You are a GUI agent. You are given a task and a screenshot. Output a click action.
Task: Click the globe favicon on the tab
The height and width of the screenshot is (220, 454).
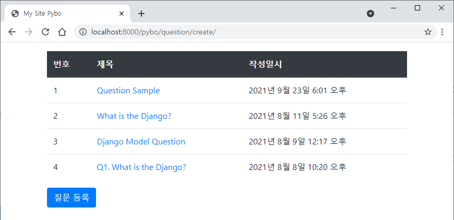point(15,14)
